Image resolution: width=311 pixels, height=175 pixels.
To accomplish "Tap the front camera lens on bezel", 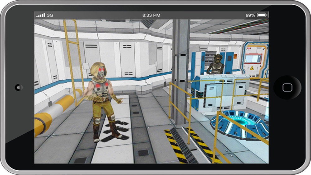I will (x=19, y=87).
